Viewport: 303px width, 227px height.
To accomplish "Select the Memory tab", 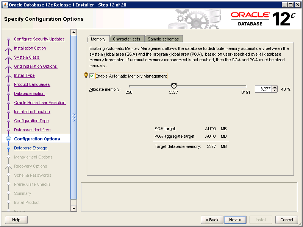I will [98, 39].
